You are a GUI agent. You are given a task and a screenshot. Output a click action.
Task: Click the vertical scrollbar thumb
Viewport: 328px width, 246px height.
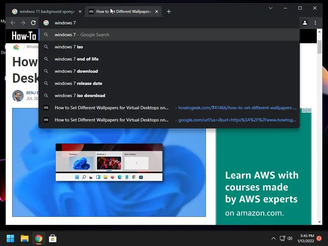319,47
